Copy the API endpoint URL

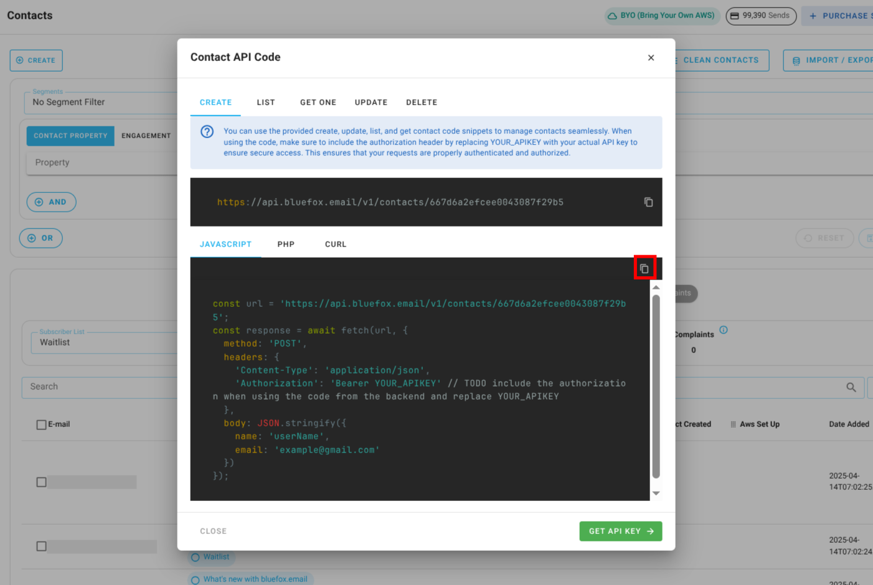click(x=648, y=202)
